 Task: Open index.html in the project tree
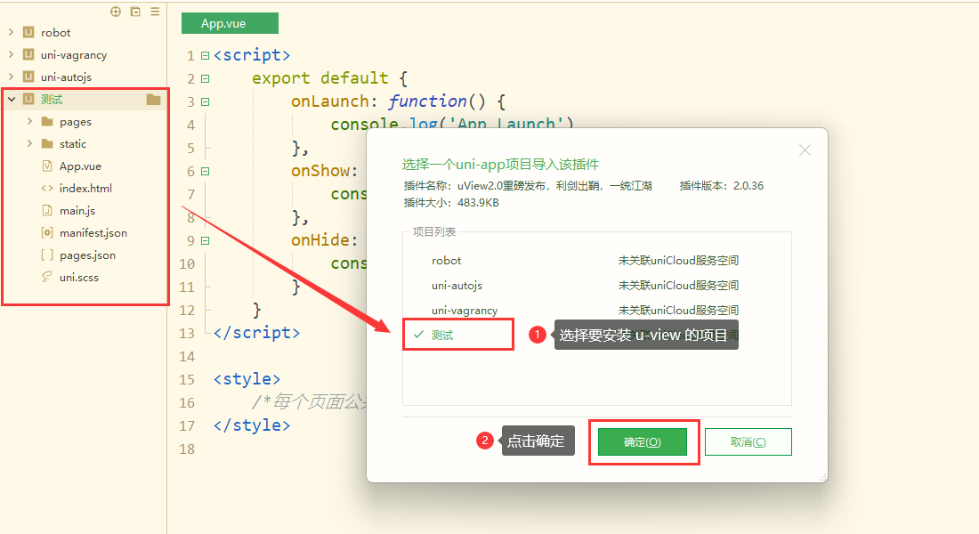click(85, 188)
